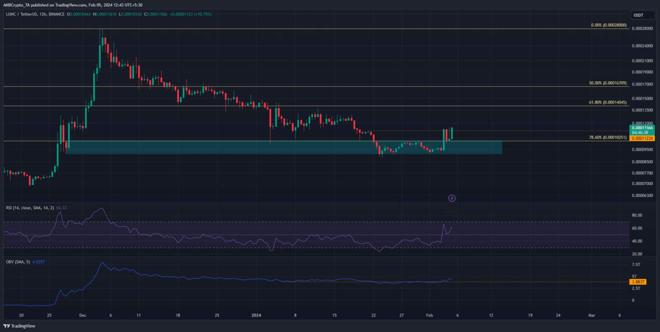660x332 pixels.
Task: Click the RSI 80.00 scale value
Action: point(636,216)
